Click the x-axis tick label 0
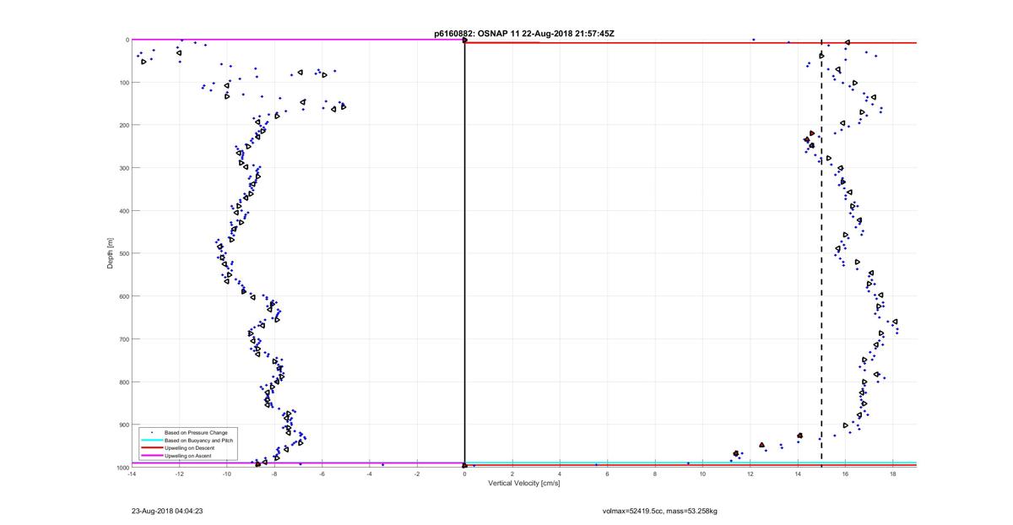 click(x=465, y=474)
